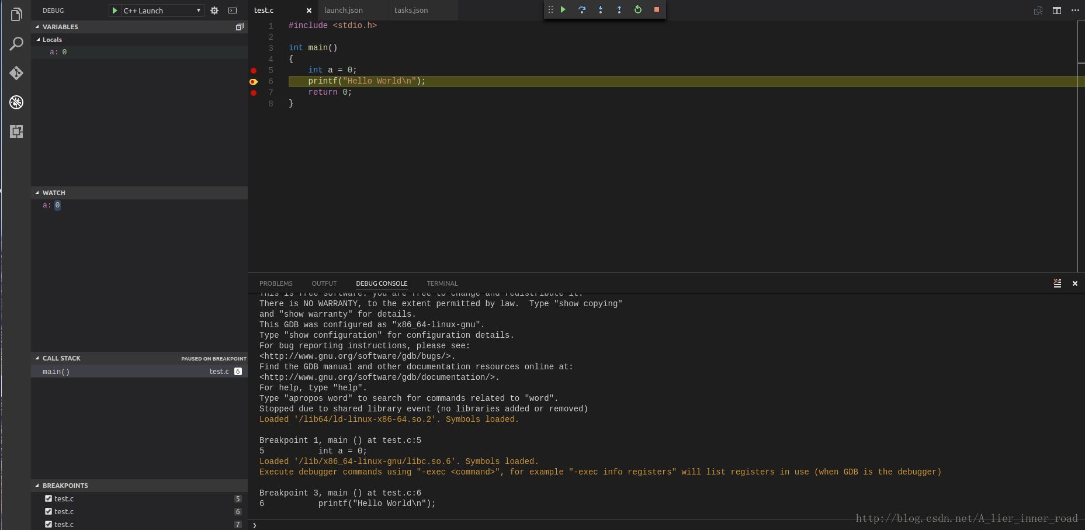Split the editor
The image size is (1085, 530).
tap(1057, 11)
